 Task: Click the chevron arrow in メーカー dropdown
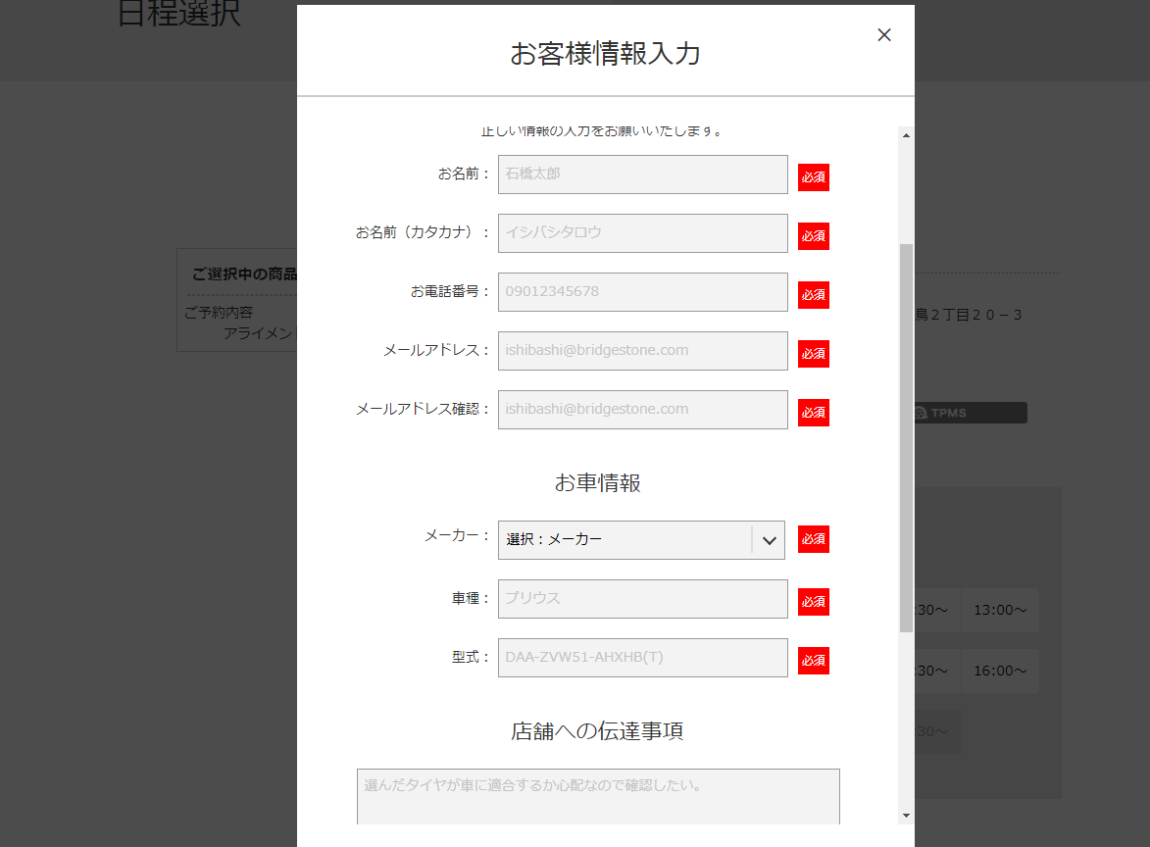769,540
